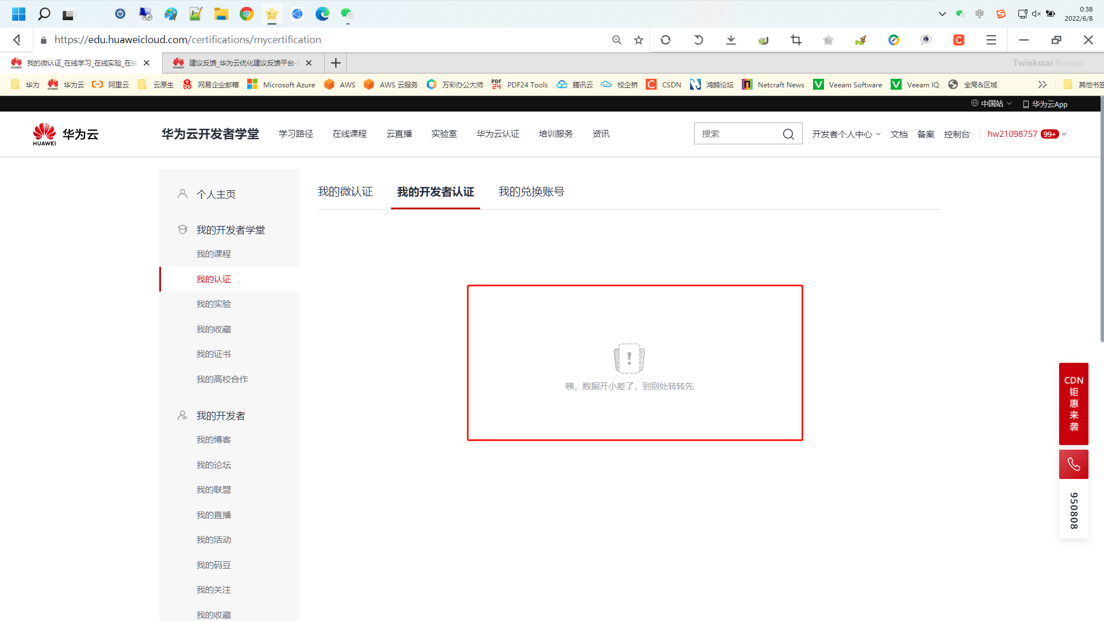The width and height of the screenshot is (1104, 621).
Task: Click the download arrow toolbar icon
Action: [731, 40]
